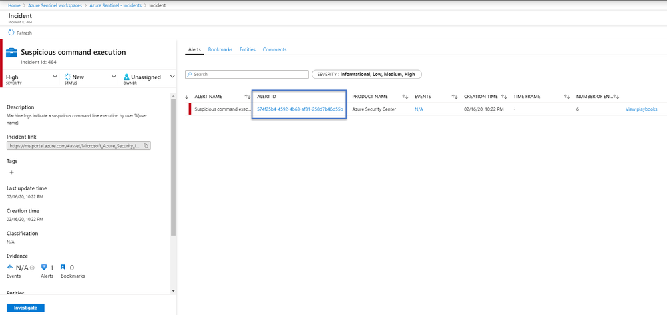Add a tag with the plus icon
This screenshot has height=315, width=667.
click(11, 172)
